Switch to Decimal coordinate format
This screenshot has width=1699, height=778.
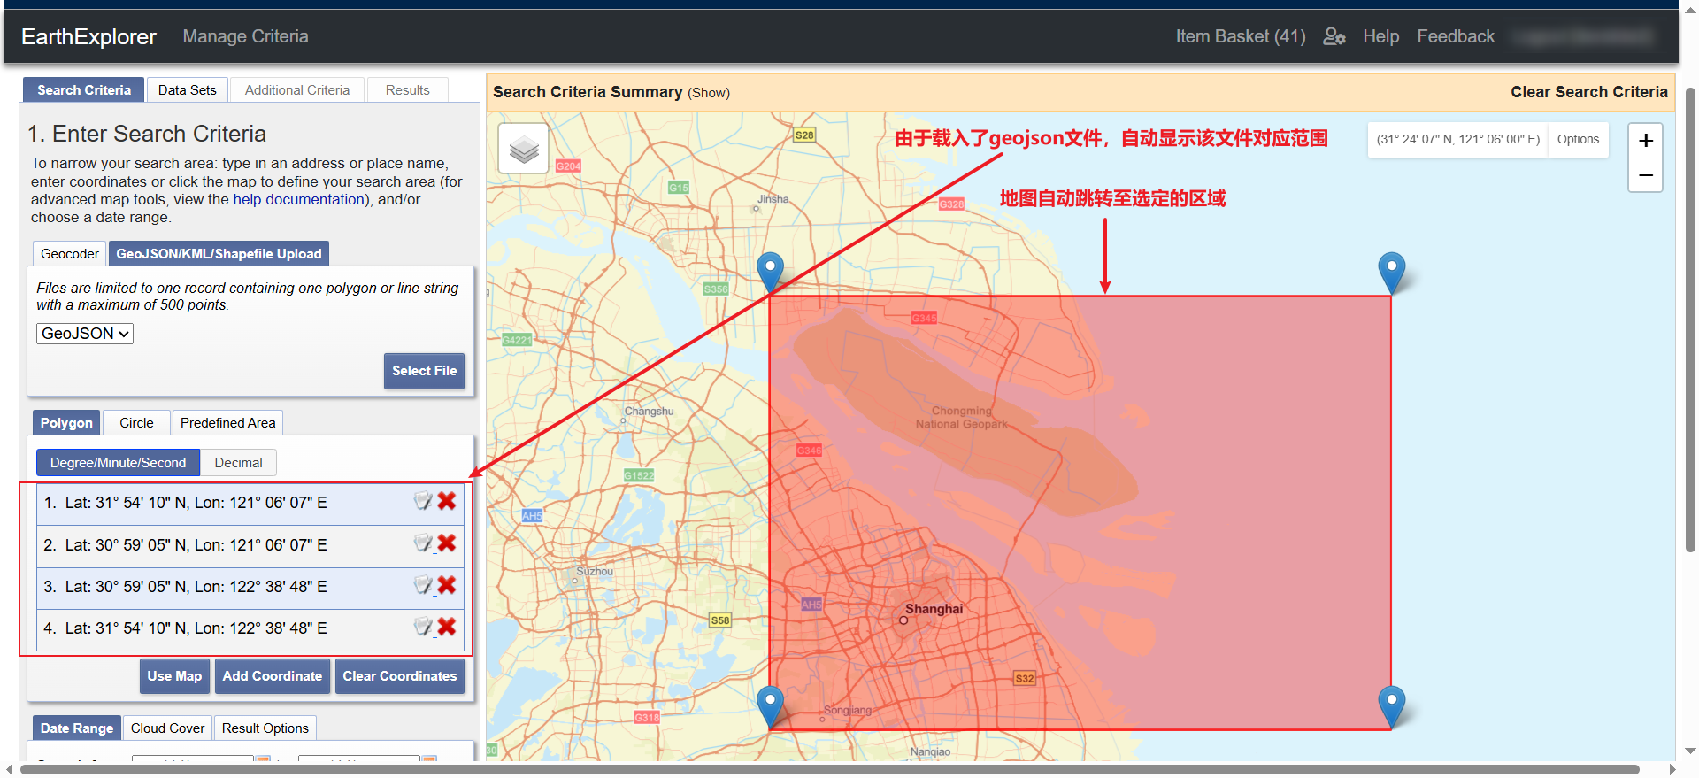coord(238,463)
